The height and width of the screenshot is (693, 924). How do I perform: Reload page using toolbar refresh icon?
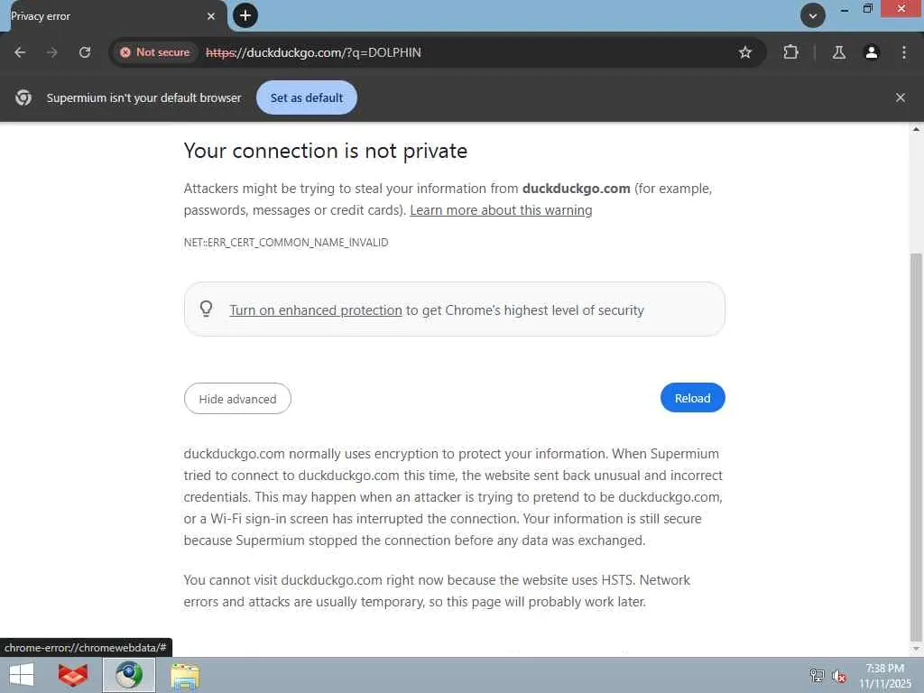(85, 52)
